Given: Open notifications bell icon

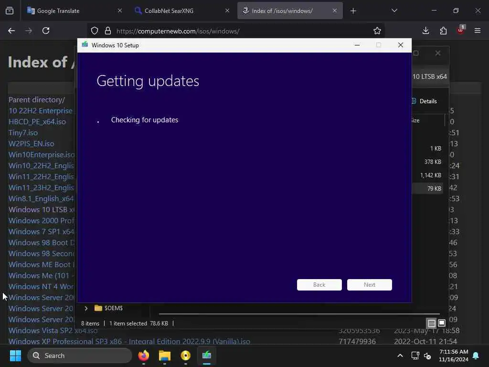Looking at the screenshot, I should coord(476,356).
